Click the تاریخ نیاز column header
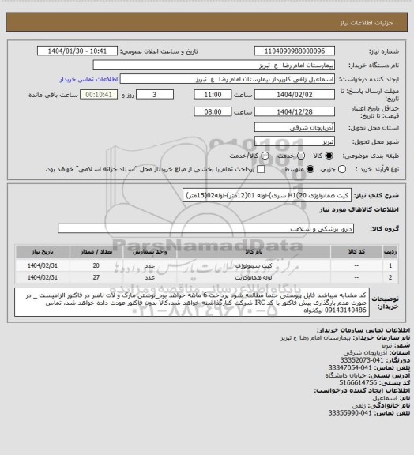The image size is (414, 455). (43, 251)
